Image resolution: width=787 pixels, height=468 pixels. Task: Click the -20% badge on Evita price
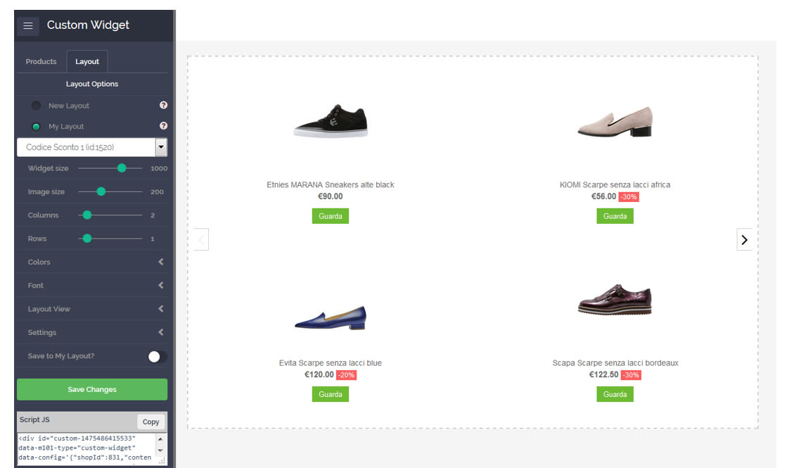coord(346,375)
